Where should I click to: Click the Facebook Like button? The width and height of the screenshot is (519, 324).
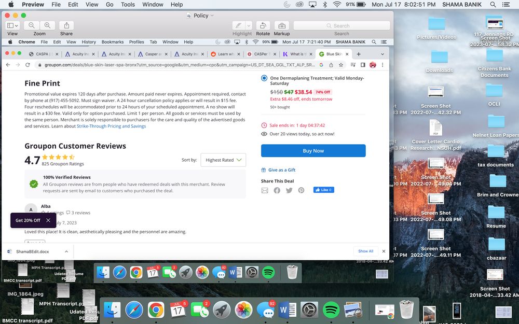click(324, 190)
